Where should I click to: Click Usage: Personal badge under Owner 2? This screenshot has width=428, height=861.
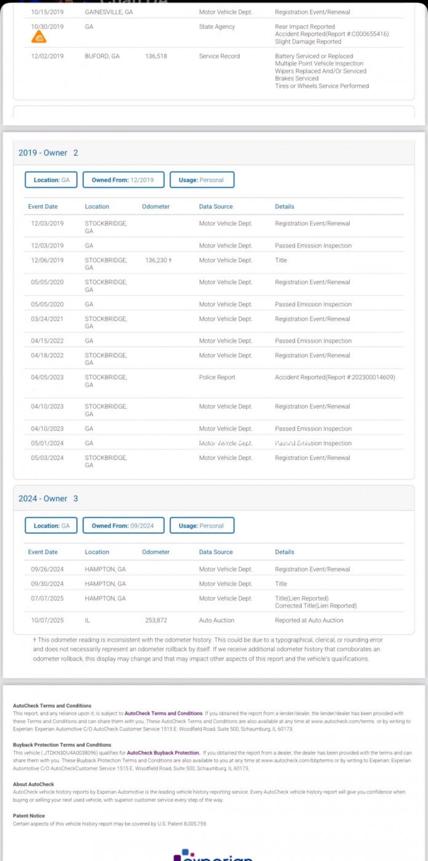click(202, 180)
